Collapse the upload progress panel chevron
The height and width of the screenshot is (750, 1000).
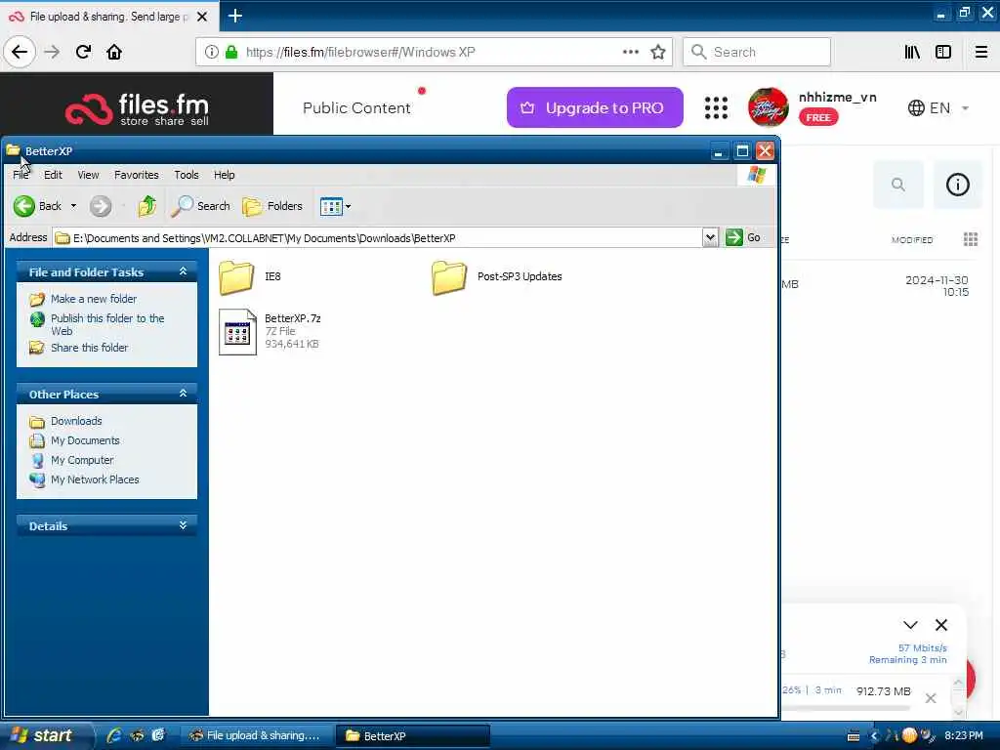coord(910,625)
